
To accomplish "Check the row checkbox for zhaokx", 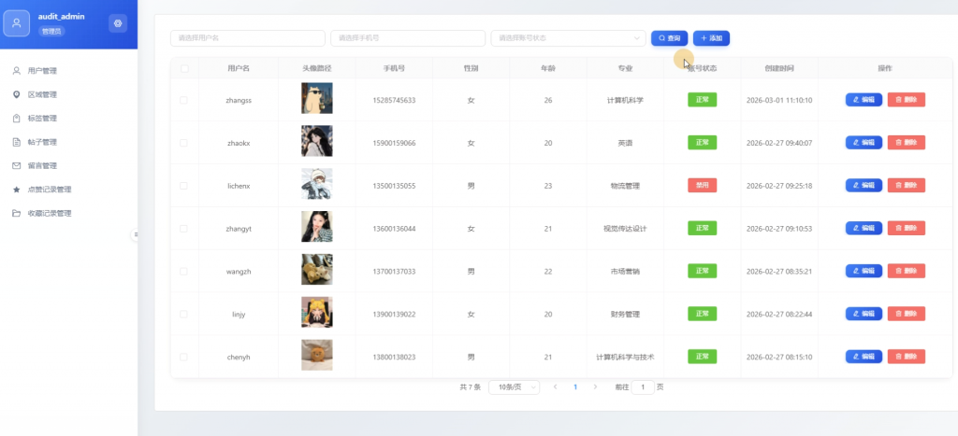I will [x=184, y=143].
